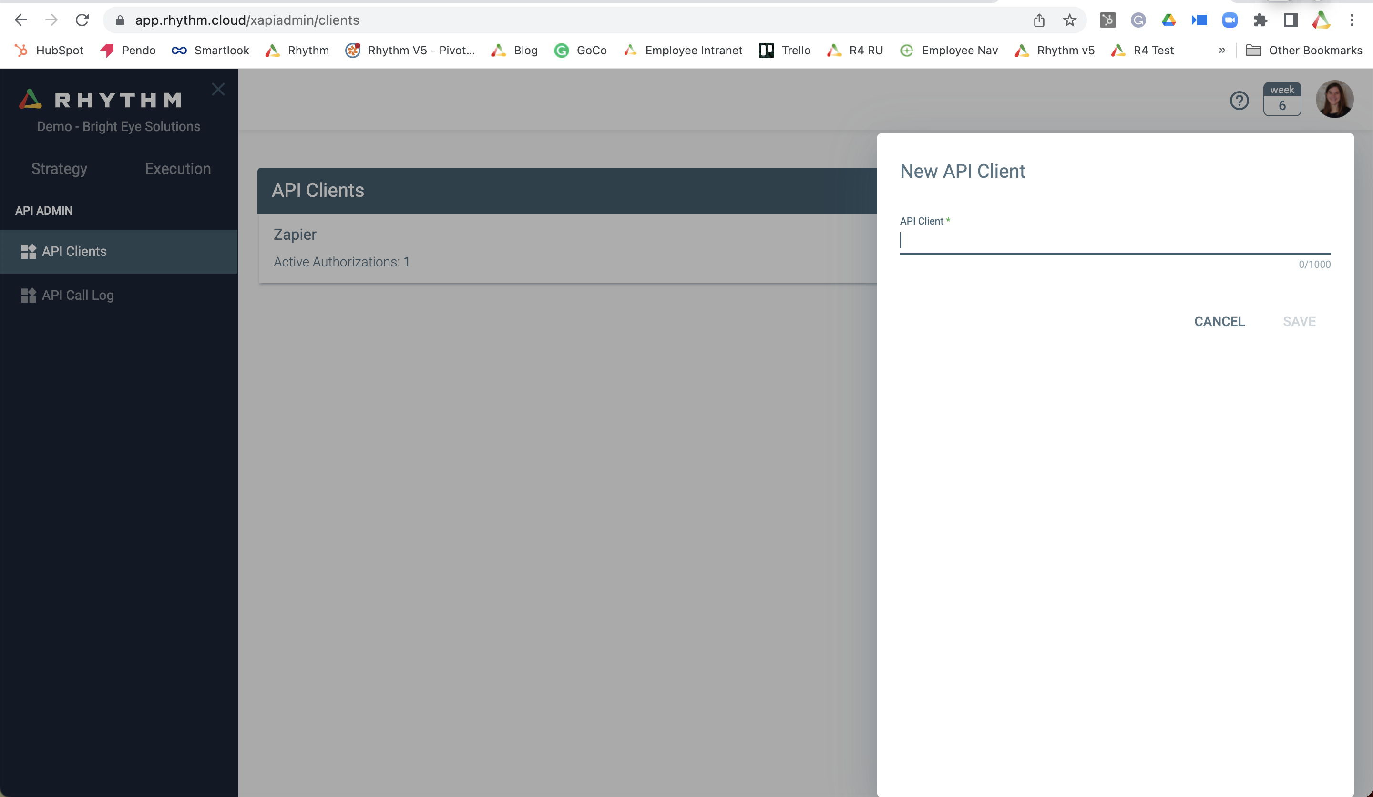
Task: Click the browser back arrow
Action: [x=20, y=20]
